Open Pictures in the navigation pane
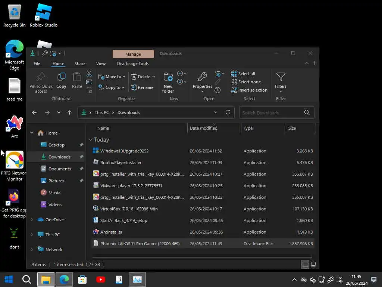382x287 pixels. [x=56, y=180]
